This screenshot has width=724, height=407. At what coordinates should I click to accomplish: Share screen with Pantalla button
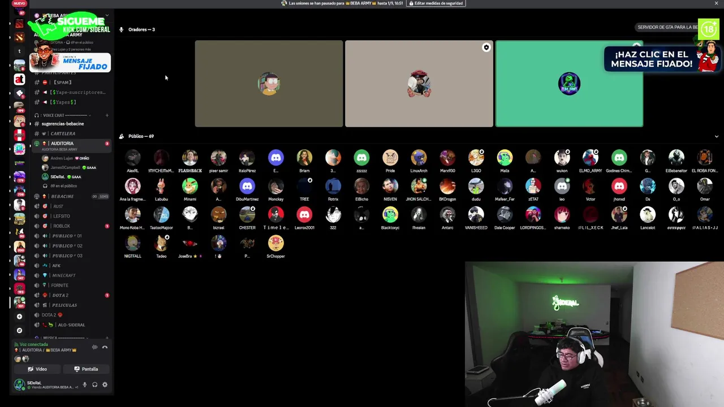coord(86,369)
